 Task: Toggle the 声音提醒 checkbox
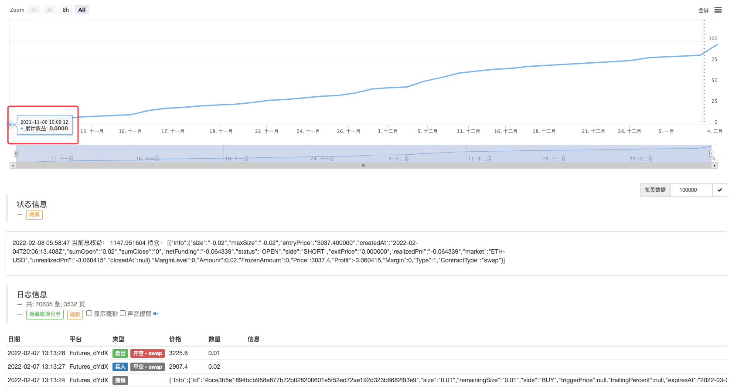pyautogui.click(x=123, y=313)
